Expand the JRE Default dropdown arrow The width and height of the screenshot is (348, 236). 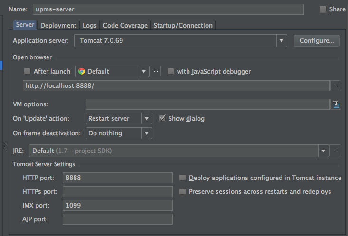[323, 151]
